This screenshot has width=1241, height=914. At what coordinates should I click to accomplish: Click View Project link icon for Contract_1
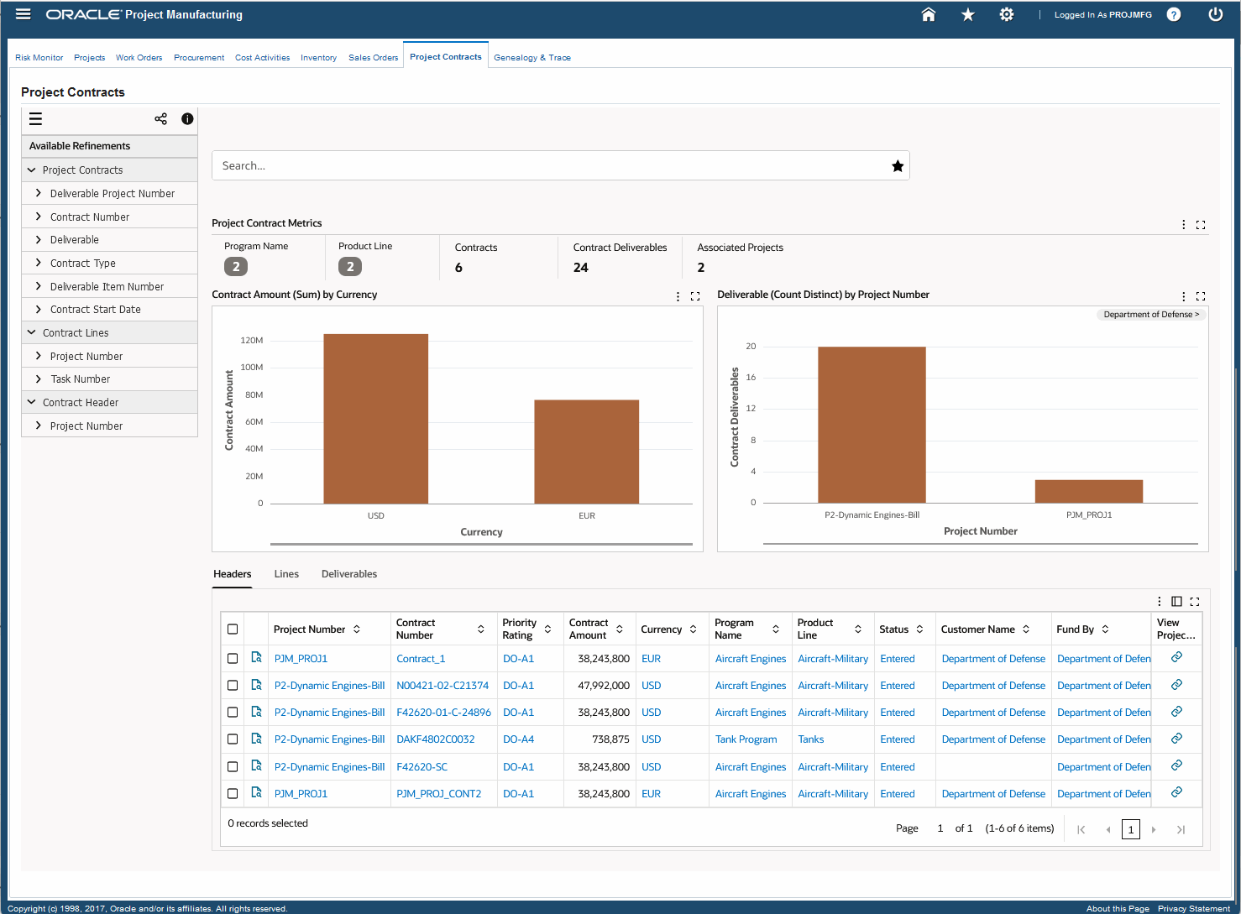click(1176, 657)
